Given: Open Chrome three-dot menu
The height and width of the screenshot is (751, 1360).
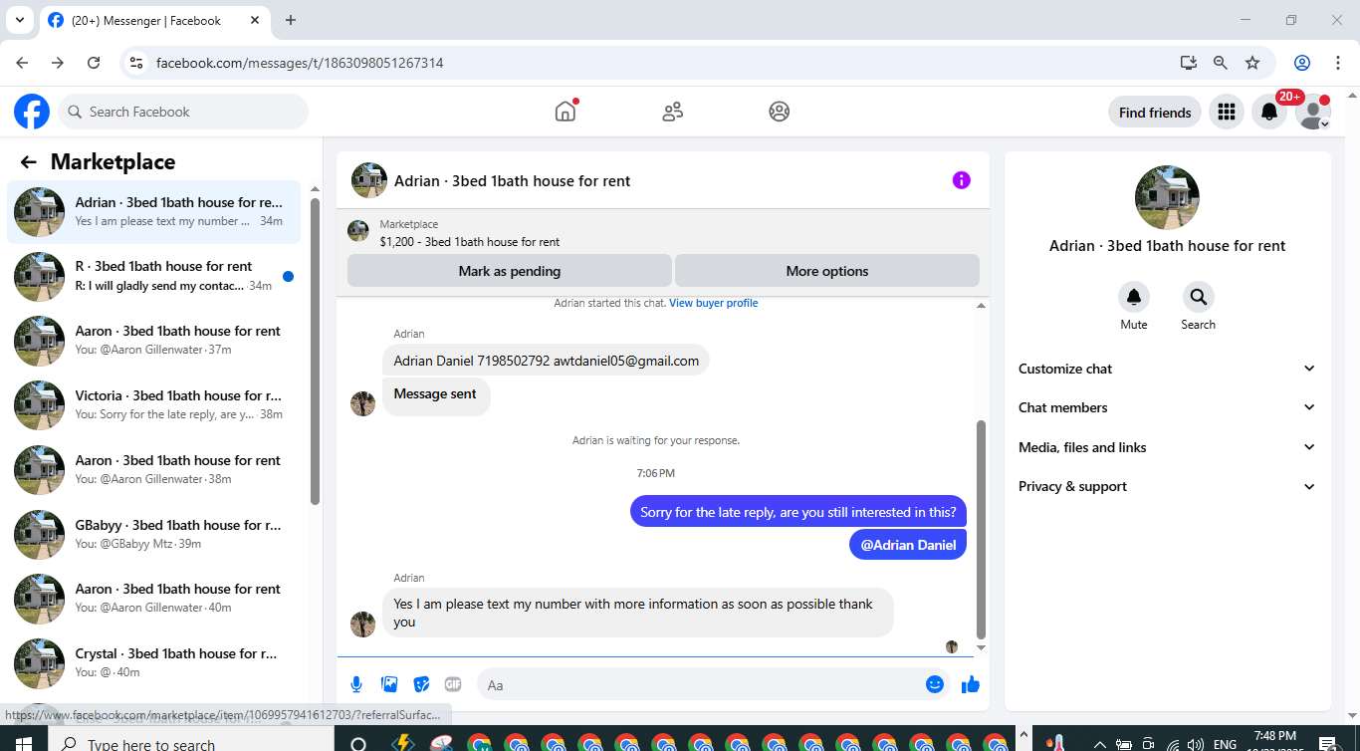Looking at the screenshot, I should coord(1338,63).
